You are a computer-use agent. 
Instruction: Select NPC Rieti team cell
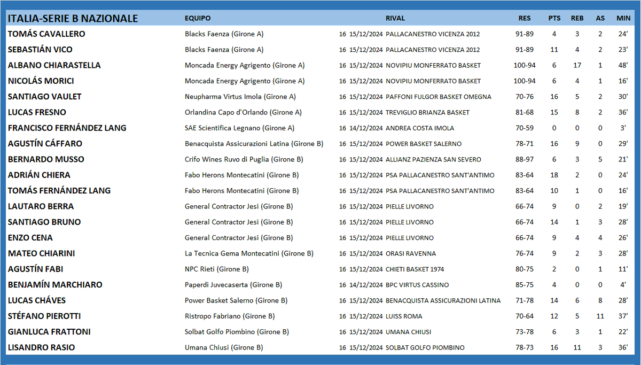point(217,269)
